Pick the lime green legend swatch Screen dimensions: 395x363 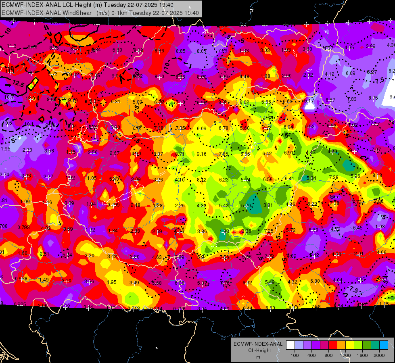pos(358,345)
